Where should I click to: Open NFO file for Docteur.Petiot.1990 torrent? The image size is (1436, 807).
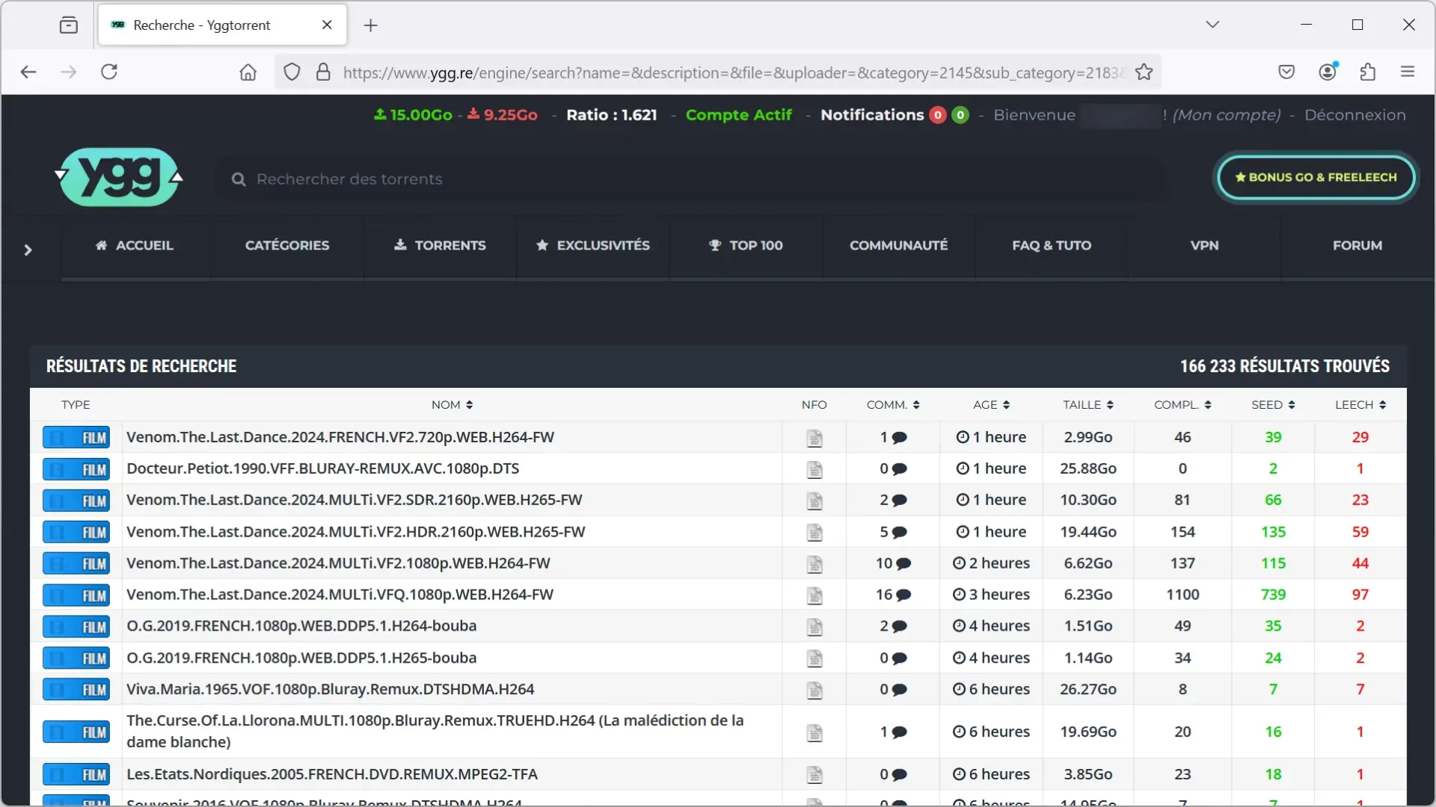point(814,469)
